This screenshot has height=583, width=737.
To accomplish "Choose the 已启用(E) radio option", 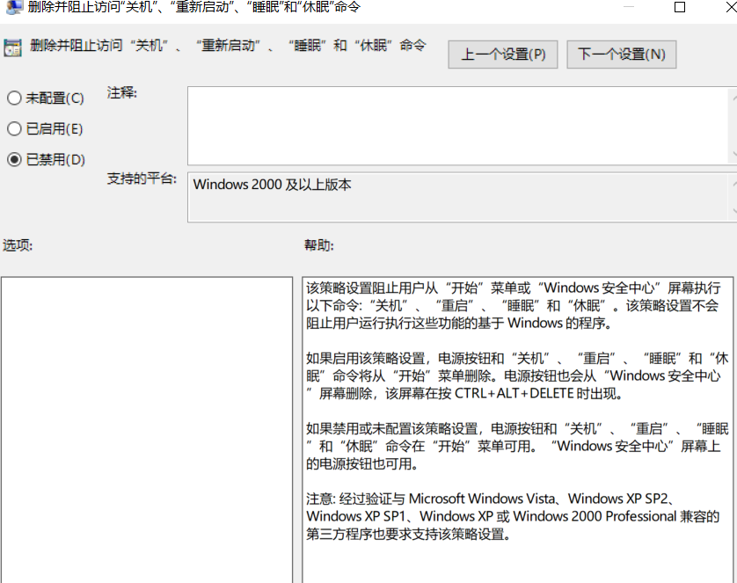I will click(14, 129).
